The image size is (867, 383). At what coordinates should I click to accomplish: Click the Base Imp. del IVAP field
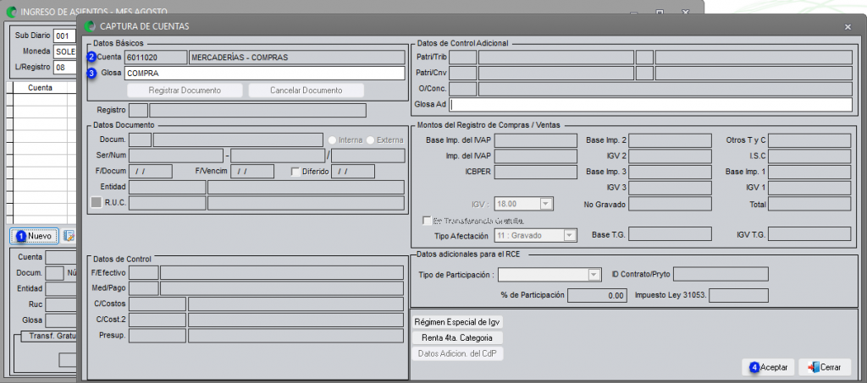[536, 140]
